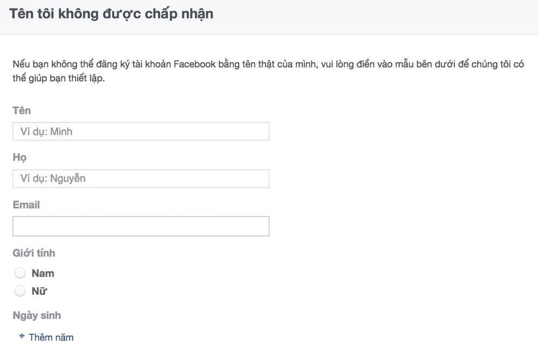
Task: Click the Nam gender label text
Action: [43, 273]
